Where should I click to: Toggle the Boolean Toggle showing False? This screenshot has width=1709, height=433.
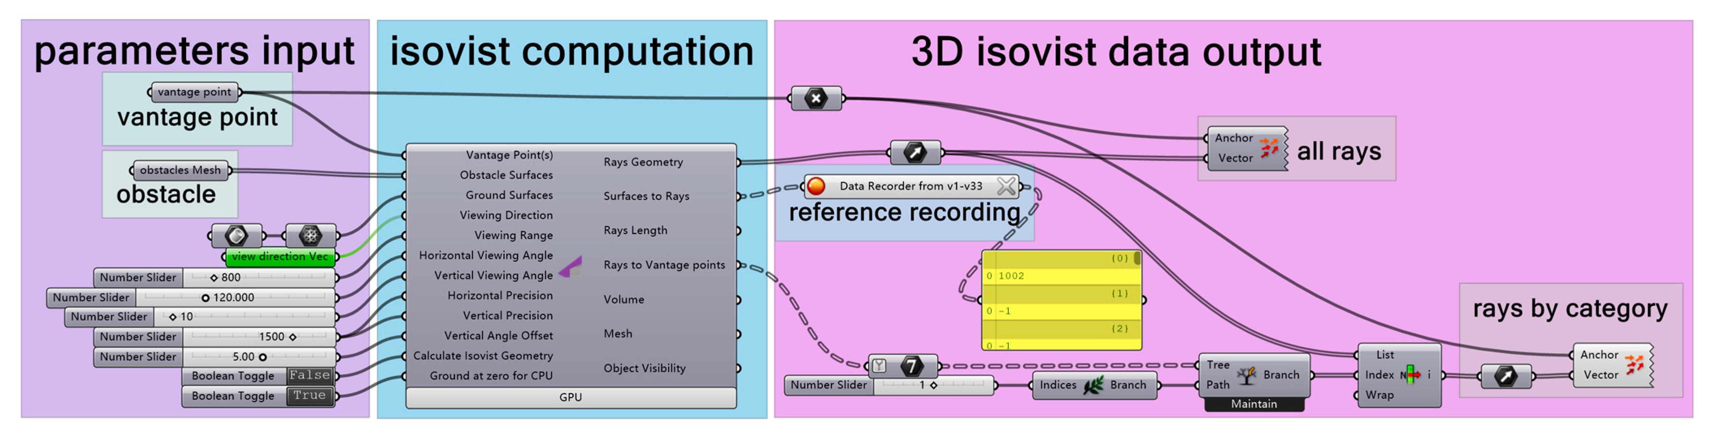[x=259, y=376]
